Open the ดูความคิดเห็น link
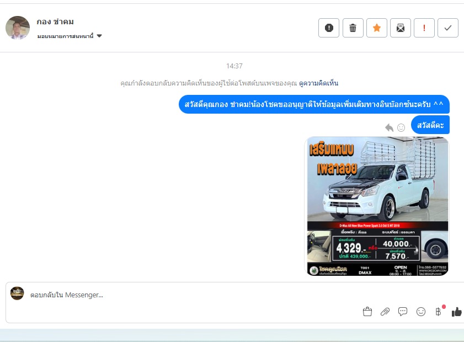Screen dimensions: 464x342 tap(318, 83)
